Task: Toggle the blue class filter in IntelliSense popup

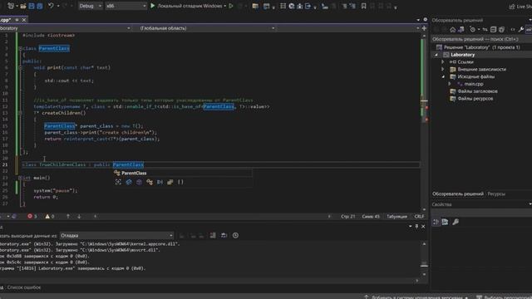Action: coord(129,182)
